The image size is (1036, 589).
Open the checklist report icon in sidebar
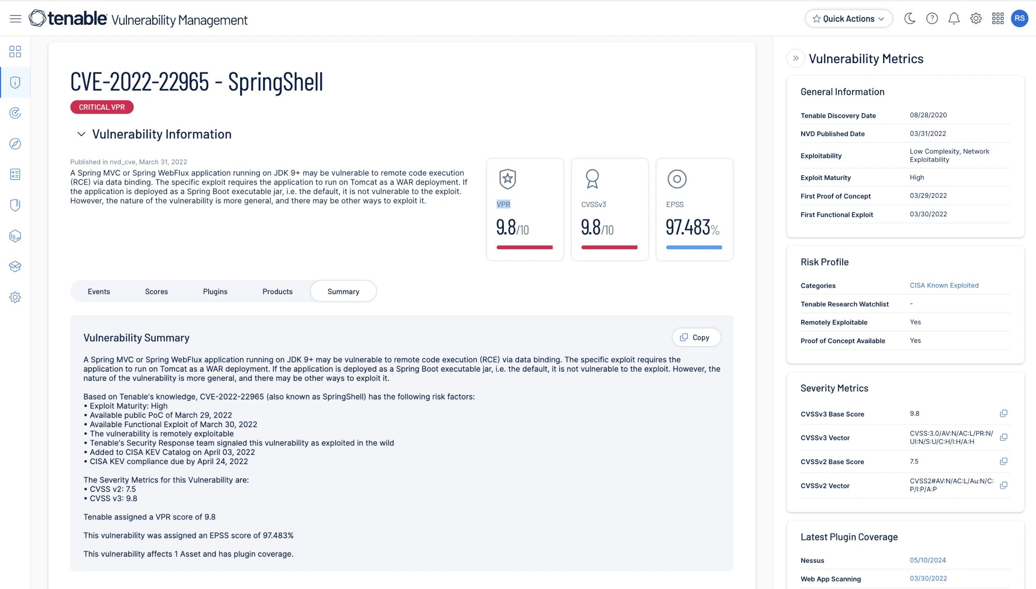[15, 174]
